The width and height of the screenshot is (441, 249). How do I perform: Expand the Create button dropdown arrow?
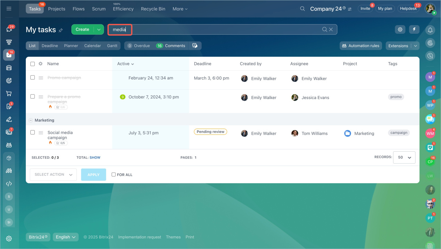(x=99, y=30)
